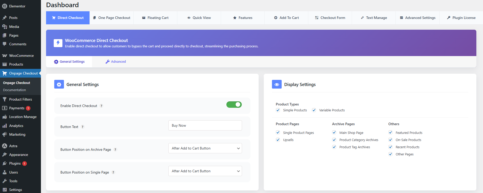Click the Pages icon in sidebar
This screenshot has width=483, height=193.
click(x=5, y=35)
